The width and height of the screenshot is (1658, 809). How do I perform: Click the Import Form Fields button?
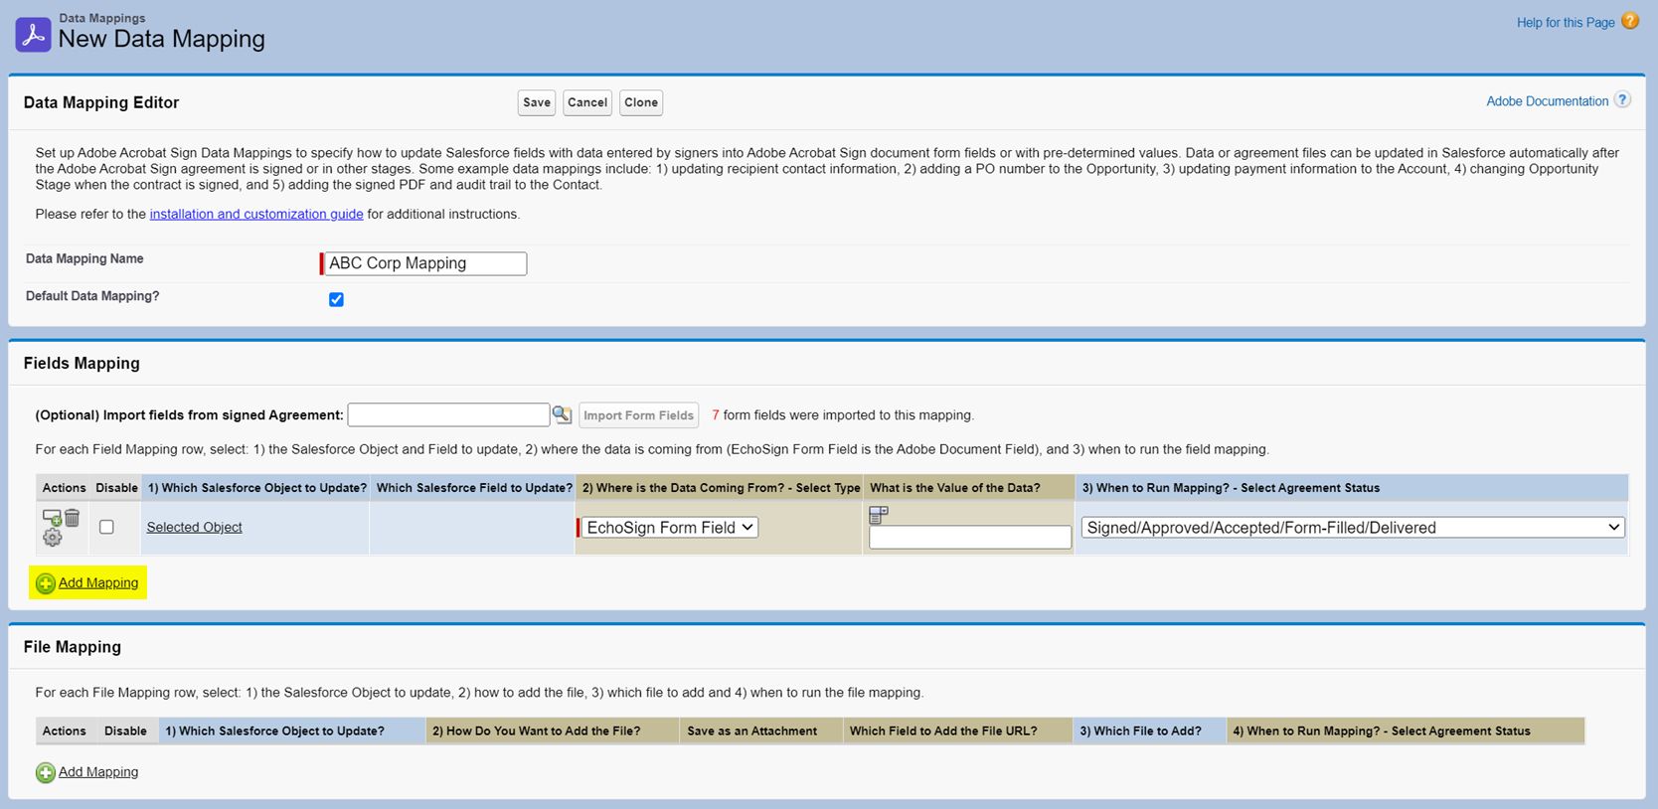tap(639, 415)
